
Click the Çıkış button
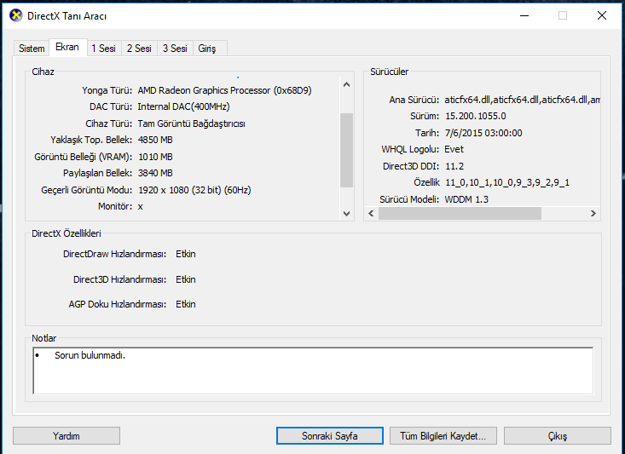[x=558, y=435]
